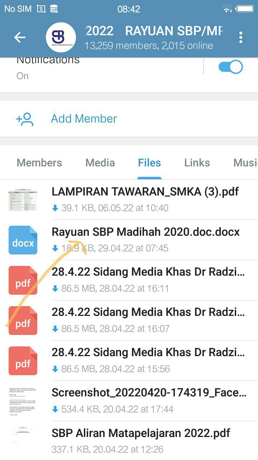Toggle the Notifications switch off
Viewport: 258px width, 460px height.
[230, 67]
